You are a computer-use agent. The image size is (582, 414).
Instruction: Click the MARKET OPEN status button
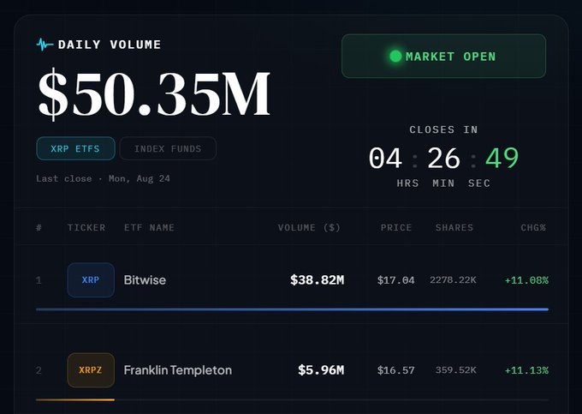443,56
